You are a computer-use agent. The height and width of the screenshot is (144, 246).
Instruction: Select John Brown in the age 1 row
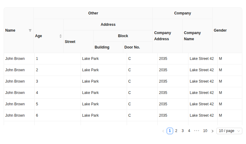15,59
